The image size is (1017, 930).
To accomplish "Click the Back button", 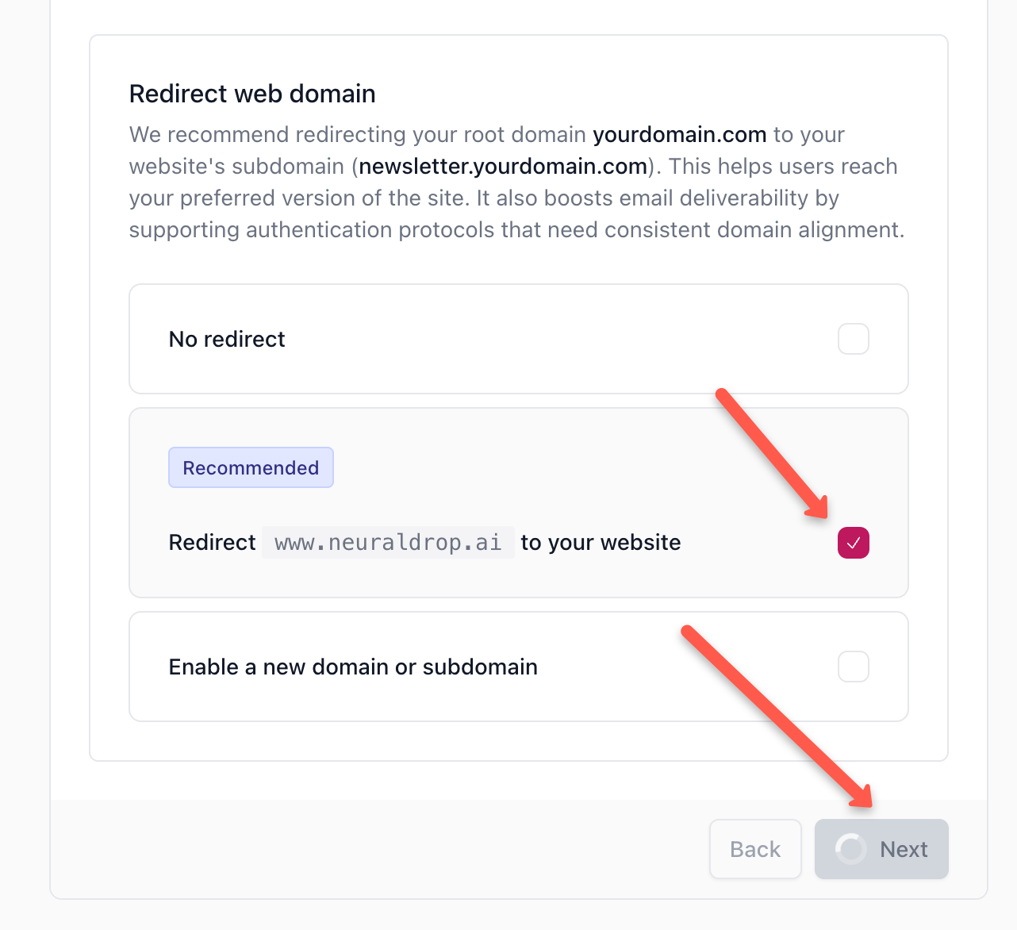I will pos(754,849).
